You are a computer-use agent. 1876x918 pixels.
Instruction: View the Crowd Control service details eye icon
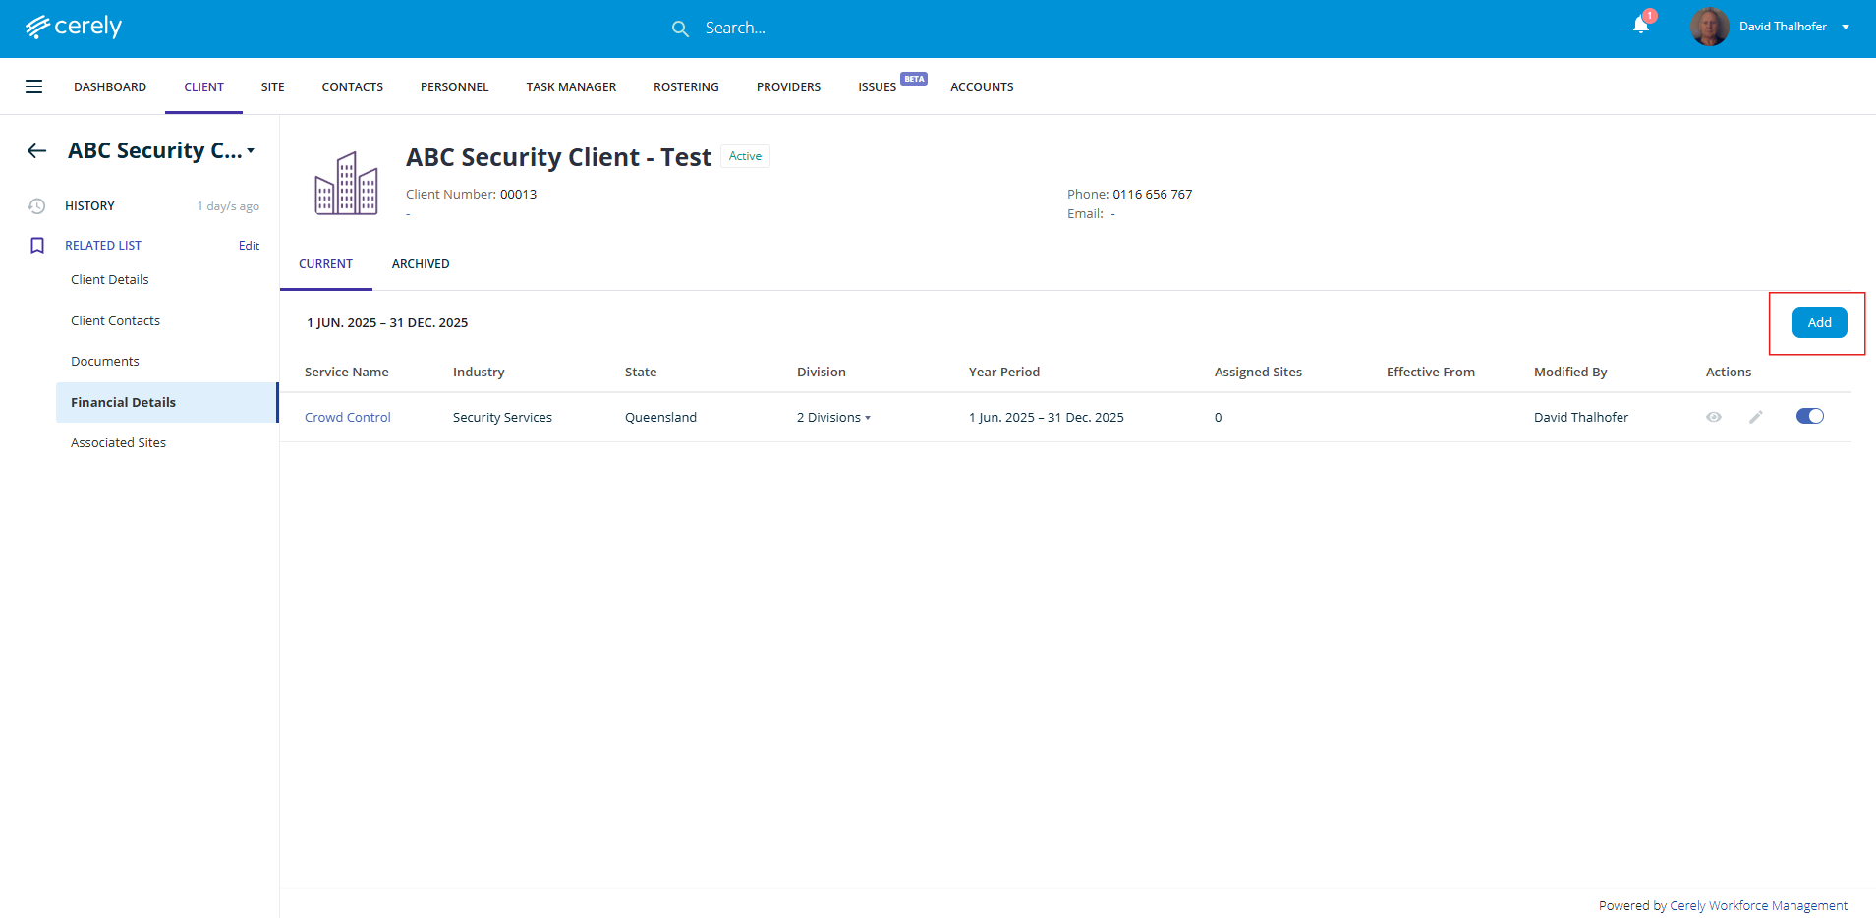(x=1714, y=417)
